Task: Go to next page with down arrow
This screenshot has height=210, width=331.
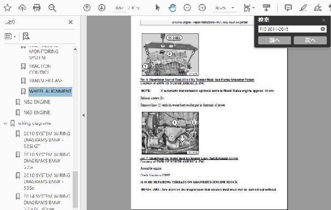Action: (102, 7)
